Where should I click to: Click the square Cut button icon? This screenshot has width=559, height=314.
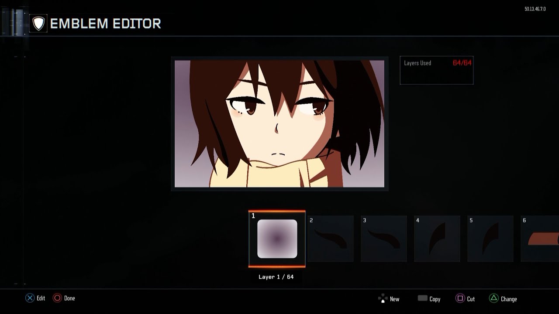pyautogui.click(x=460, y=299)
